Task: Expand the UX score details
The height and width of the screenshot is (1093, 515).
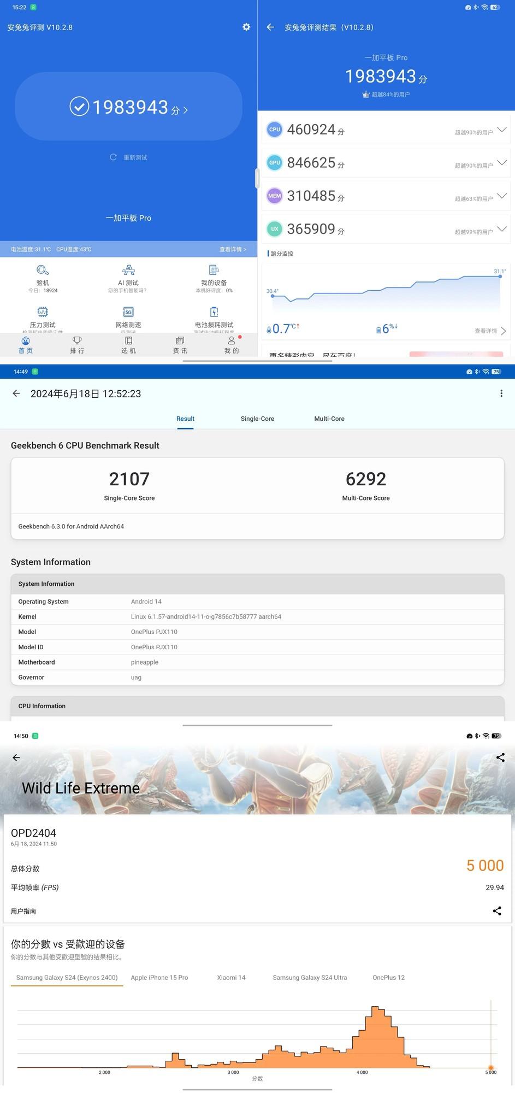Action: (x=502, y=229)
